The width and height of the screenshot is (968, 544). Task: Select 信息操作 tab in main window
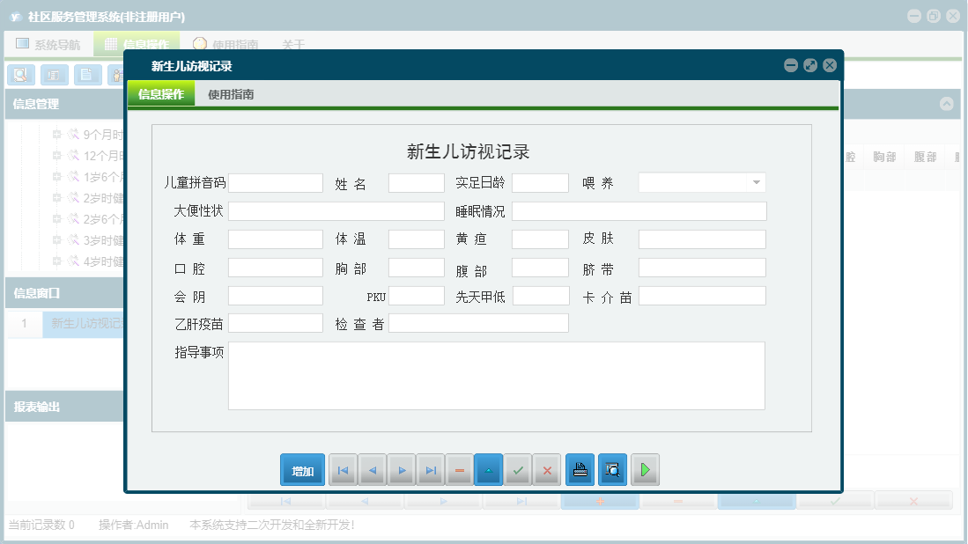click(x=137, y=44)
